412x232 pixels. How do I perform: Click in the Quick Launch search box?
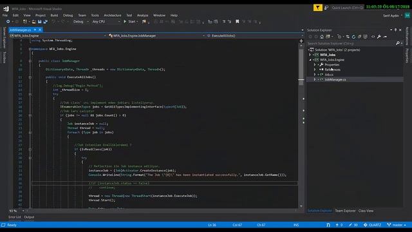tap(347, 8)
